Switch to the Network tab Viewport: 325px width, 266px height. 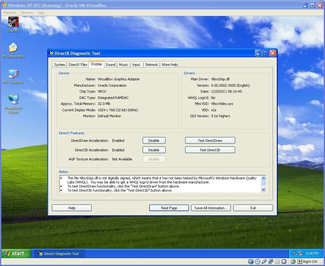[x=152, y=65]
